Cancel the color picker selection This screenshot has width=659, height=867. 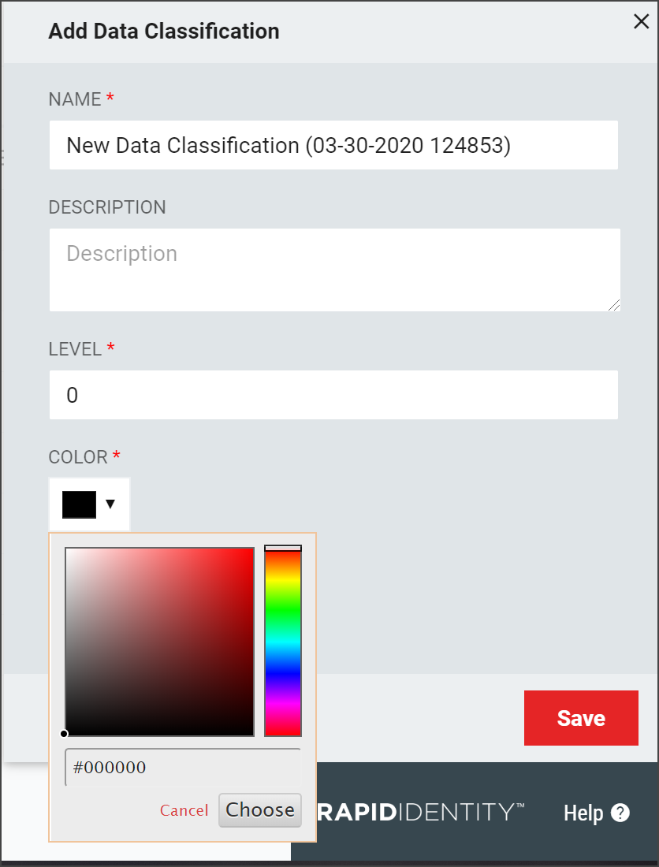click(184, 810)
